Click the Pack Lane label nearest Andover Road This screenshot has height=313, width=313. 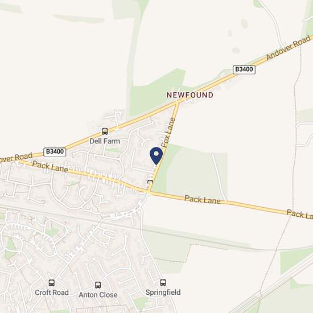50,167
